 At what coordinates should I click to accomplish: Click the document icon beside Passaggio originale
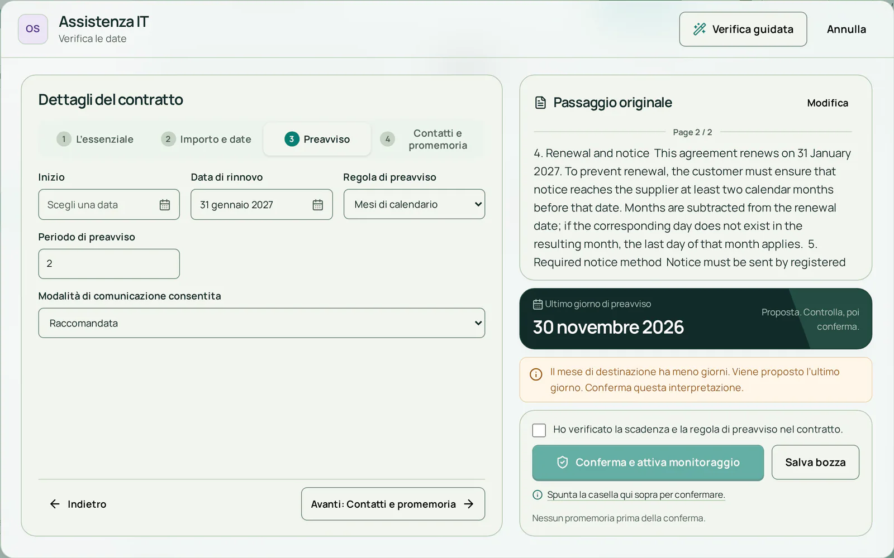540,103
